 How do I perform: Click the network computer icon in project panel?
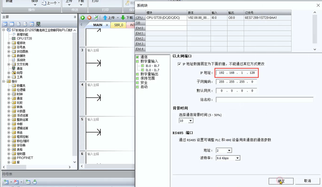click(38, 24)
